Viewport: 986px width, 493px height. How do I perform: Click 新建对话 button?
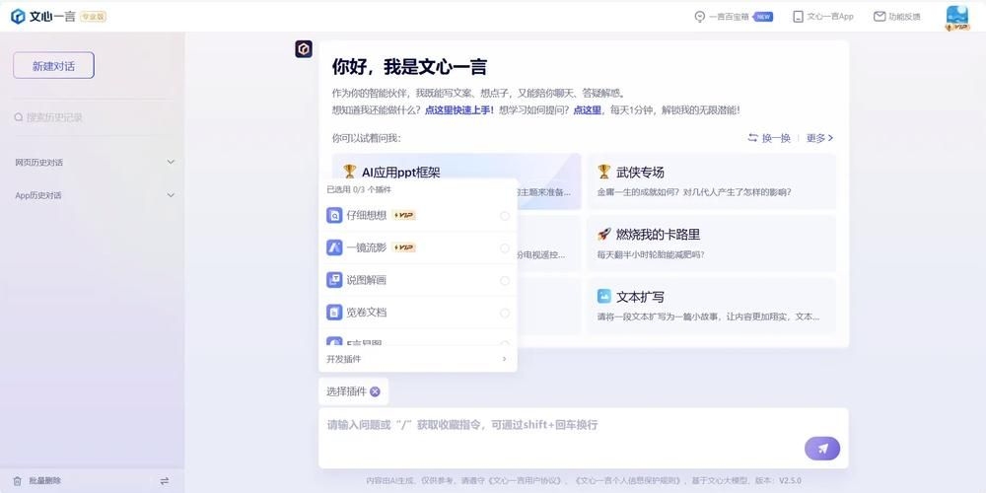[x=53, y=65]
